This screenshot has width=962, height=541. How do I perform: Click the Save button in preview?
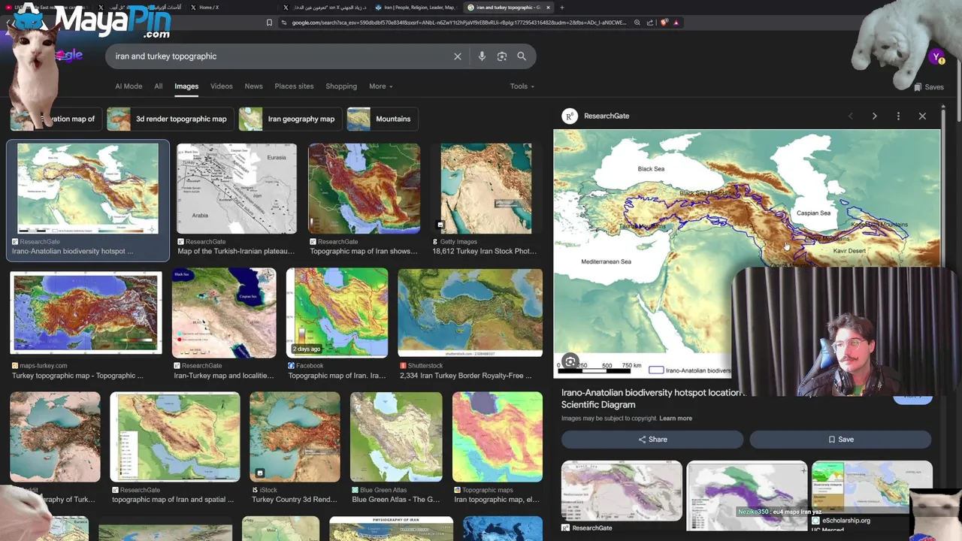tap(840, 440)
